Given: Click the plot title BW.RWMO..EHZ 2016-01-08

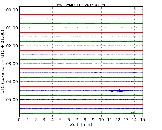Looking at the screenshot, I should pyautogui.click(x=81, y=5).
